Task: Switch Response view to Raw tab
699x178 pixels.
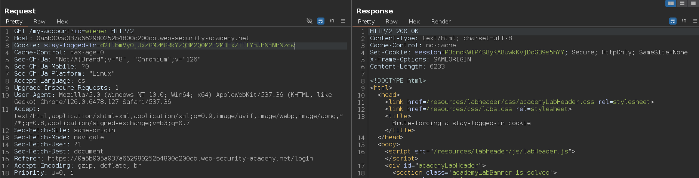Action: (391, 22)
